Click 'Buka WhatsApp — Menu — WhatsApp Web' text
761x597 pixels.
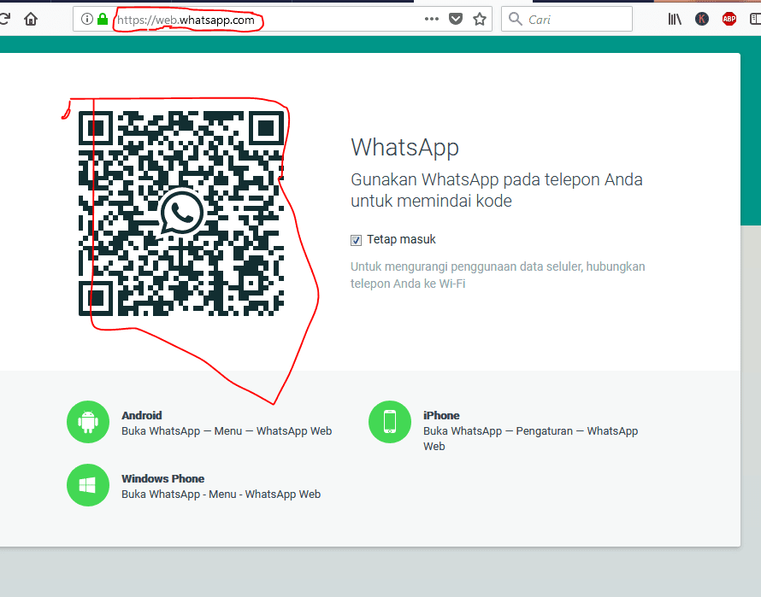227,431
